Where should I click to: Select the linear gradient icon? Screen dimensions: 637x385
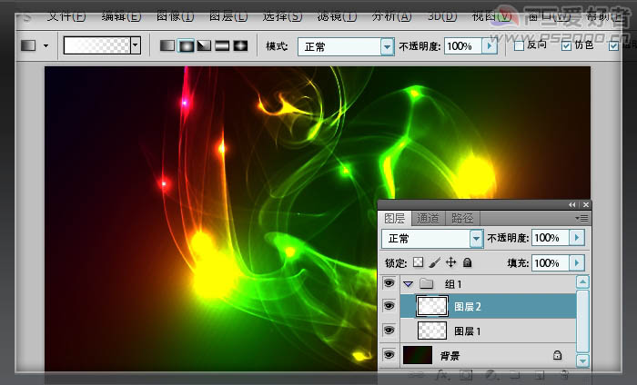(x=167, y=45)
